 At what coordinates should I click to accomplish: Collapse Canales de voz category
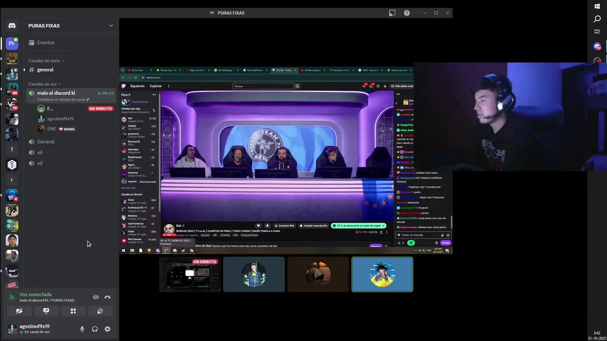tap(44, 84)
